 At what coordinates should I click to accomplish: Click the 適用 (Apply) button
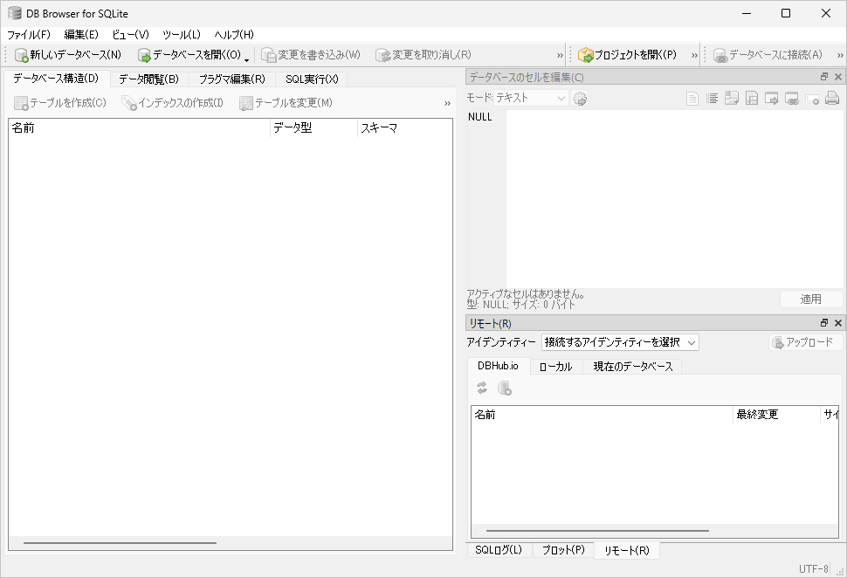[x=810, y=298]
